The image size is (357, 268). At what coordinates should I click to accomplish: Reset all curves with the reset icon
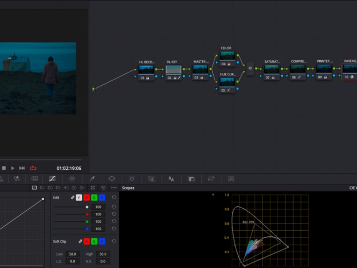coord(103,188)
